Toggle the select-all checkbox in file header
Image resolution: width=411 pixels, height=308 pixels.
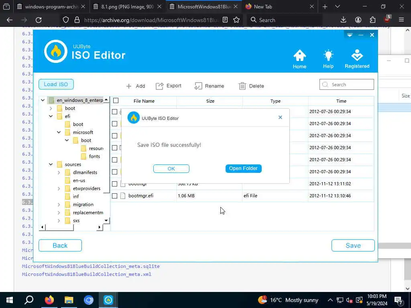click(116, 101)
